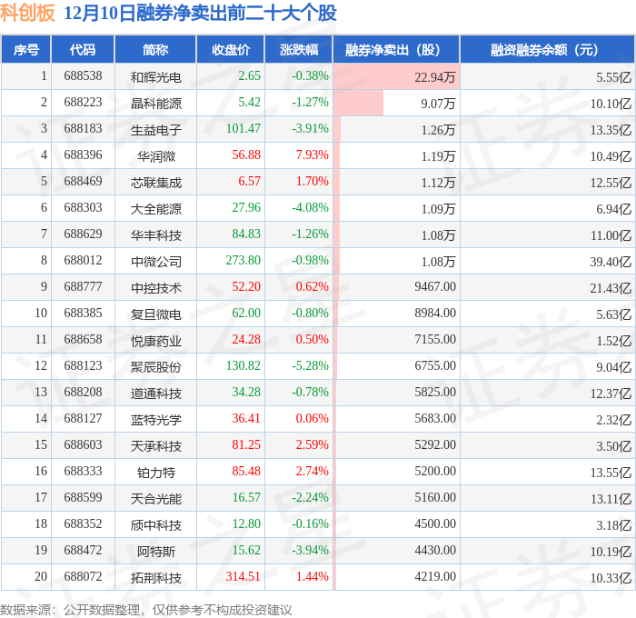Screen dimensions: 636x618
Task: Select stock name 悦康药业
Action: [x=155, y=341]
